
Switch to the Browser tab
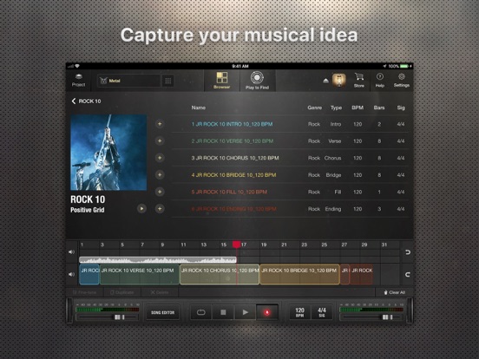point(222,81)
